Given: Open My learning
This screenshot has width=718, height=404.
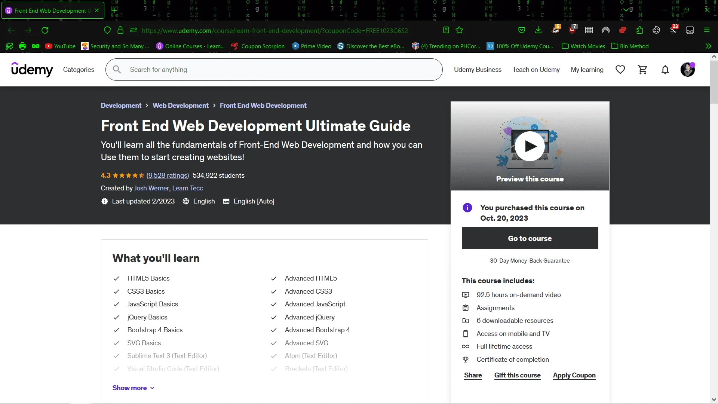Looking at the screenshot, I should 587,70.
